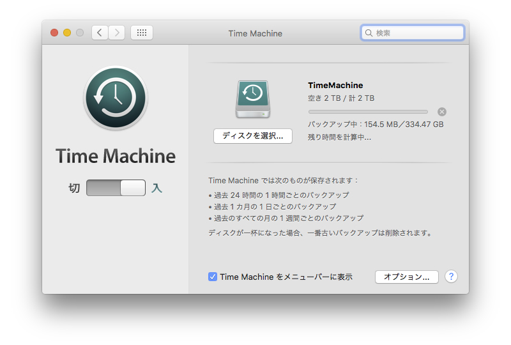Uncheck Time Machine をメニューバーに表示 checkbox
Screen dimensions: 511x345
pyautogui.click(x=213, y=277)
